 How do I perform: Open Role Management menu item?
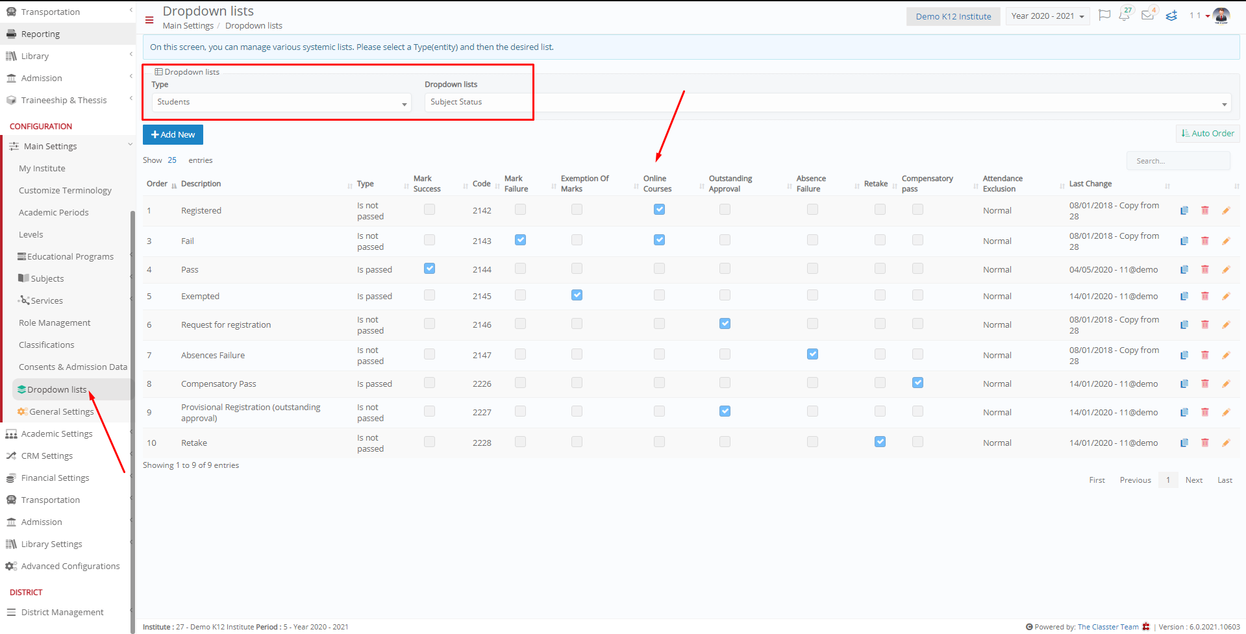55,323
